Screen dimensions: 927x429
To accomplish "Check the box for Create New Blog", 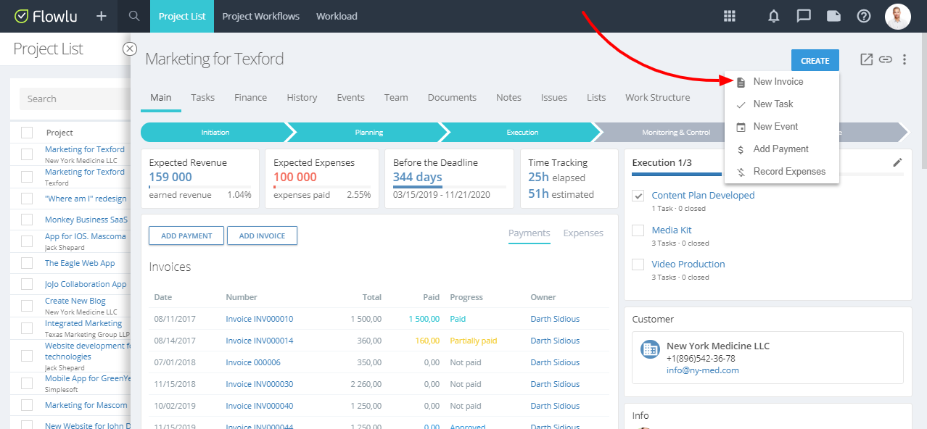I will [x=27, y=305].
